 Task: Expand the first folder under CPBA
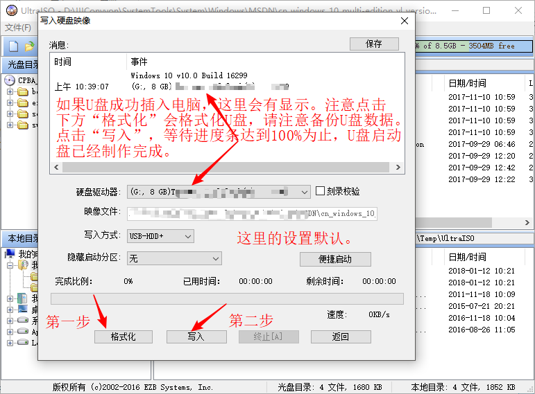click(x=10, y=91)
